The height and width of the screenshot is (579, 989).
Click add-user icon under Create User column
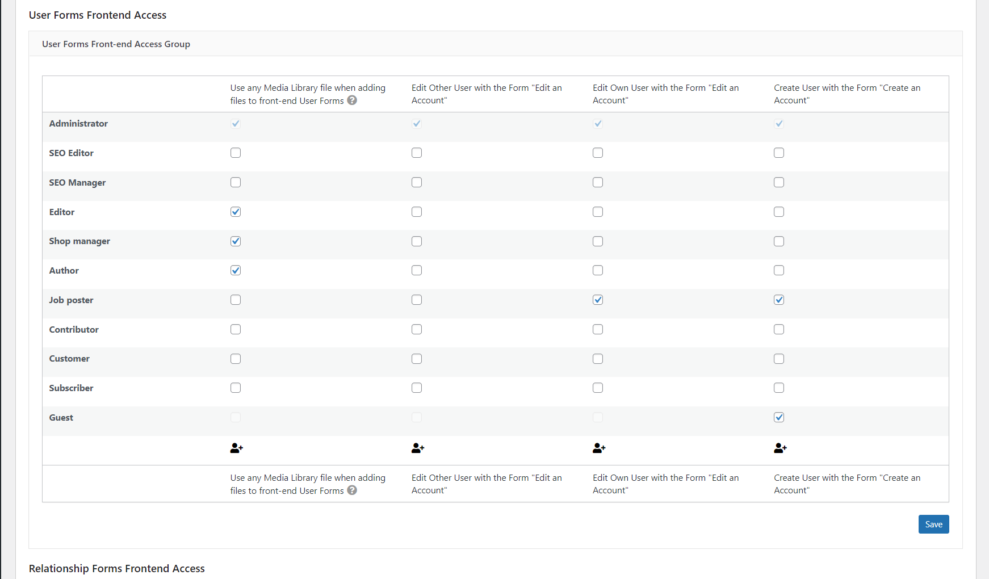780,448
